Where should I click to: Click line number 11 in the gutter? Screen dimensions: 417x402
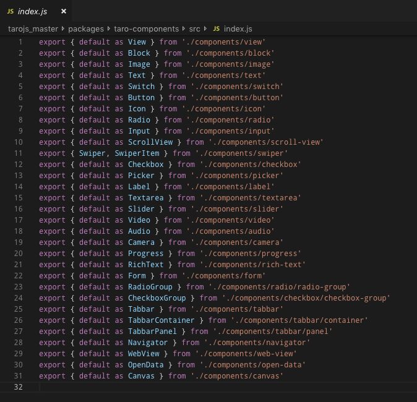(x=19, y=153)
